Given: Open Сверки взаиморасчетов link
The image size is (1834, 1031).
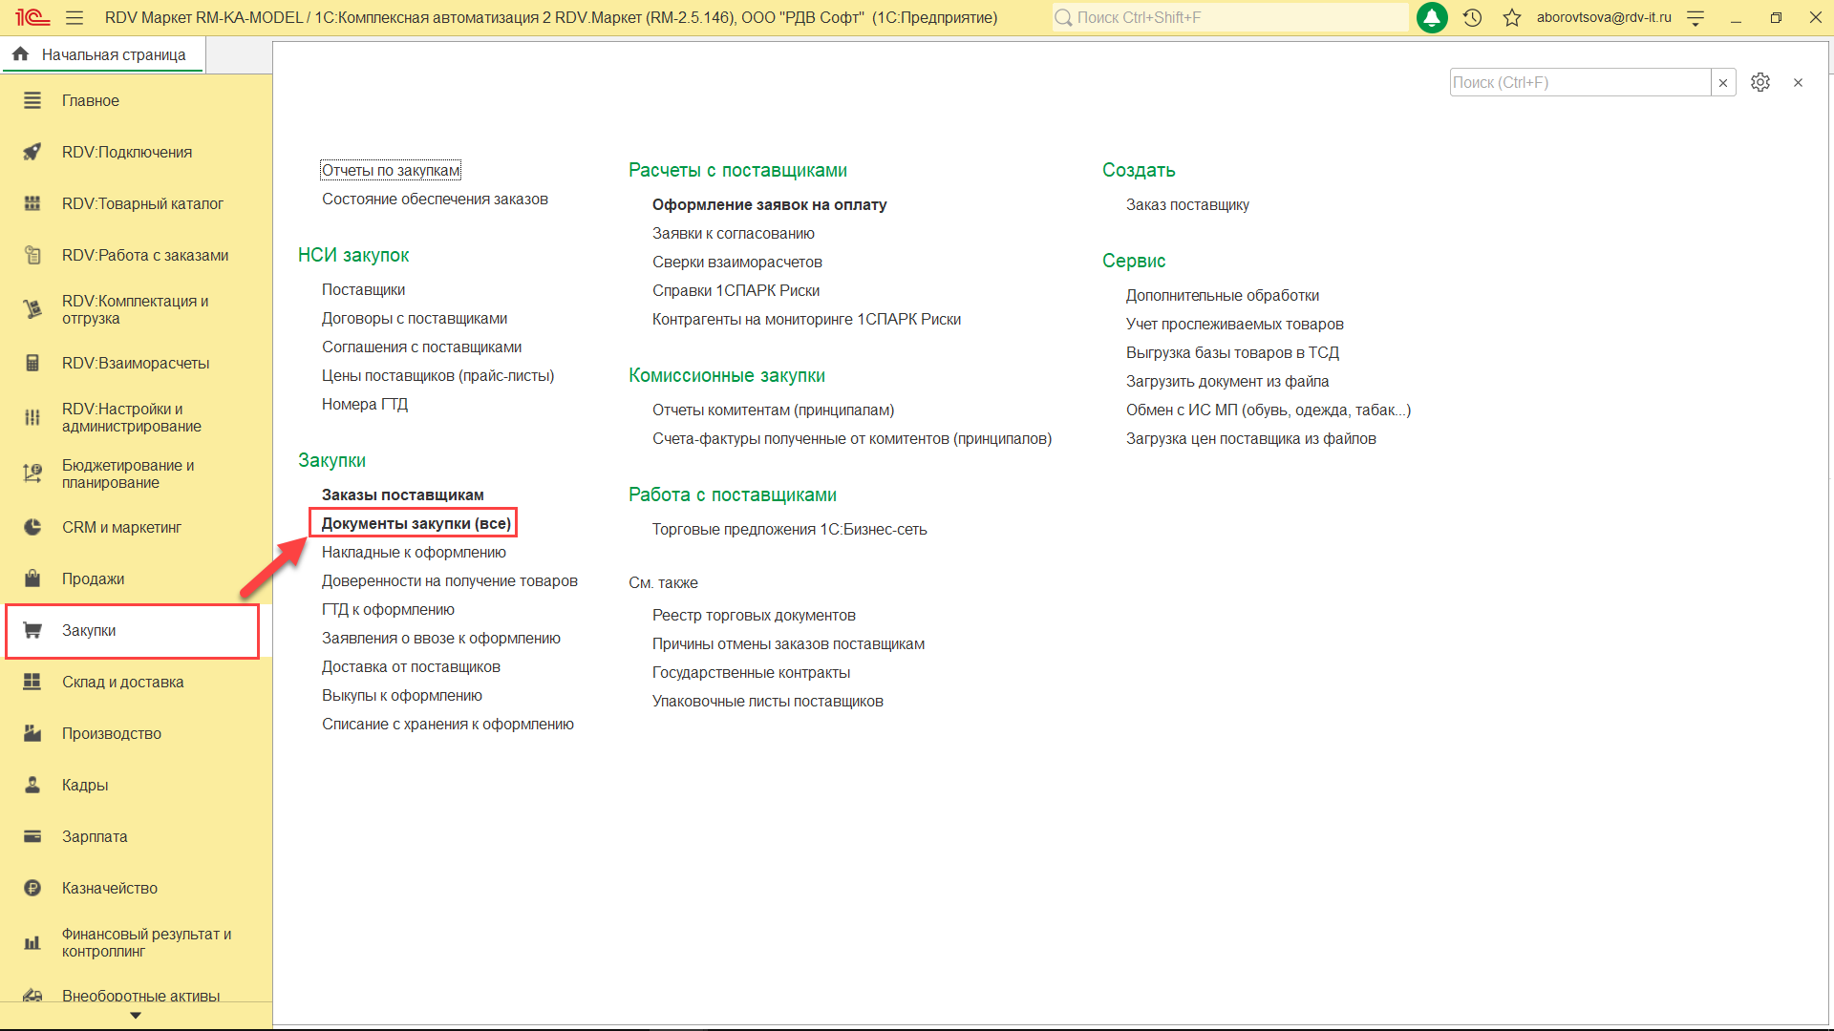Looking at the screenshot, I should 736,262.
